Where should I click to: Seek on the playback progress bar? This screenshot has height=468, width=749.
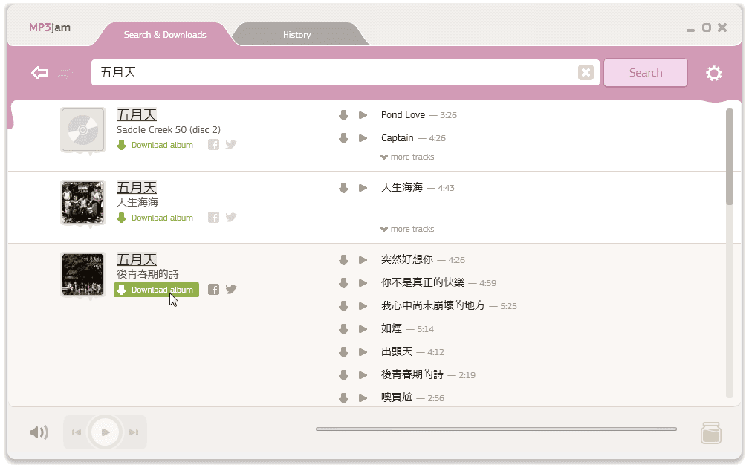496,429
